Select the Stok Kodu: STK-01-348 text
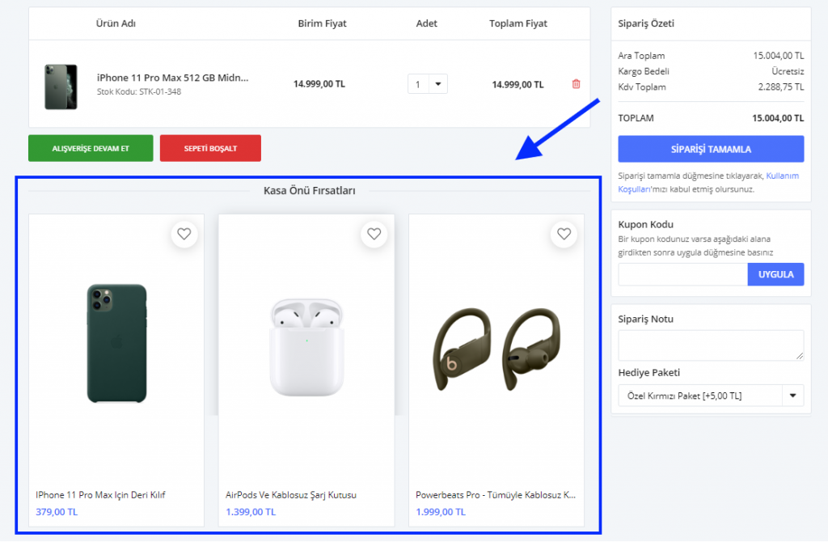Image resolution: width=828 pixels, height=542 pixels. point(139,92)
